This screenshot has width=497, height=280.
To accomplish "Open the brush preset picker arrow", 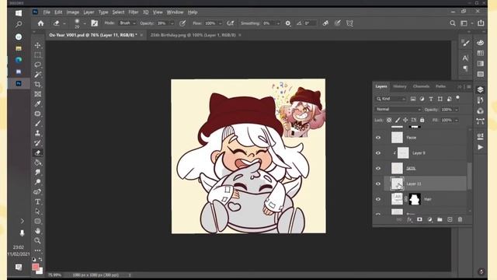I will (x=85, y=23).
